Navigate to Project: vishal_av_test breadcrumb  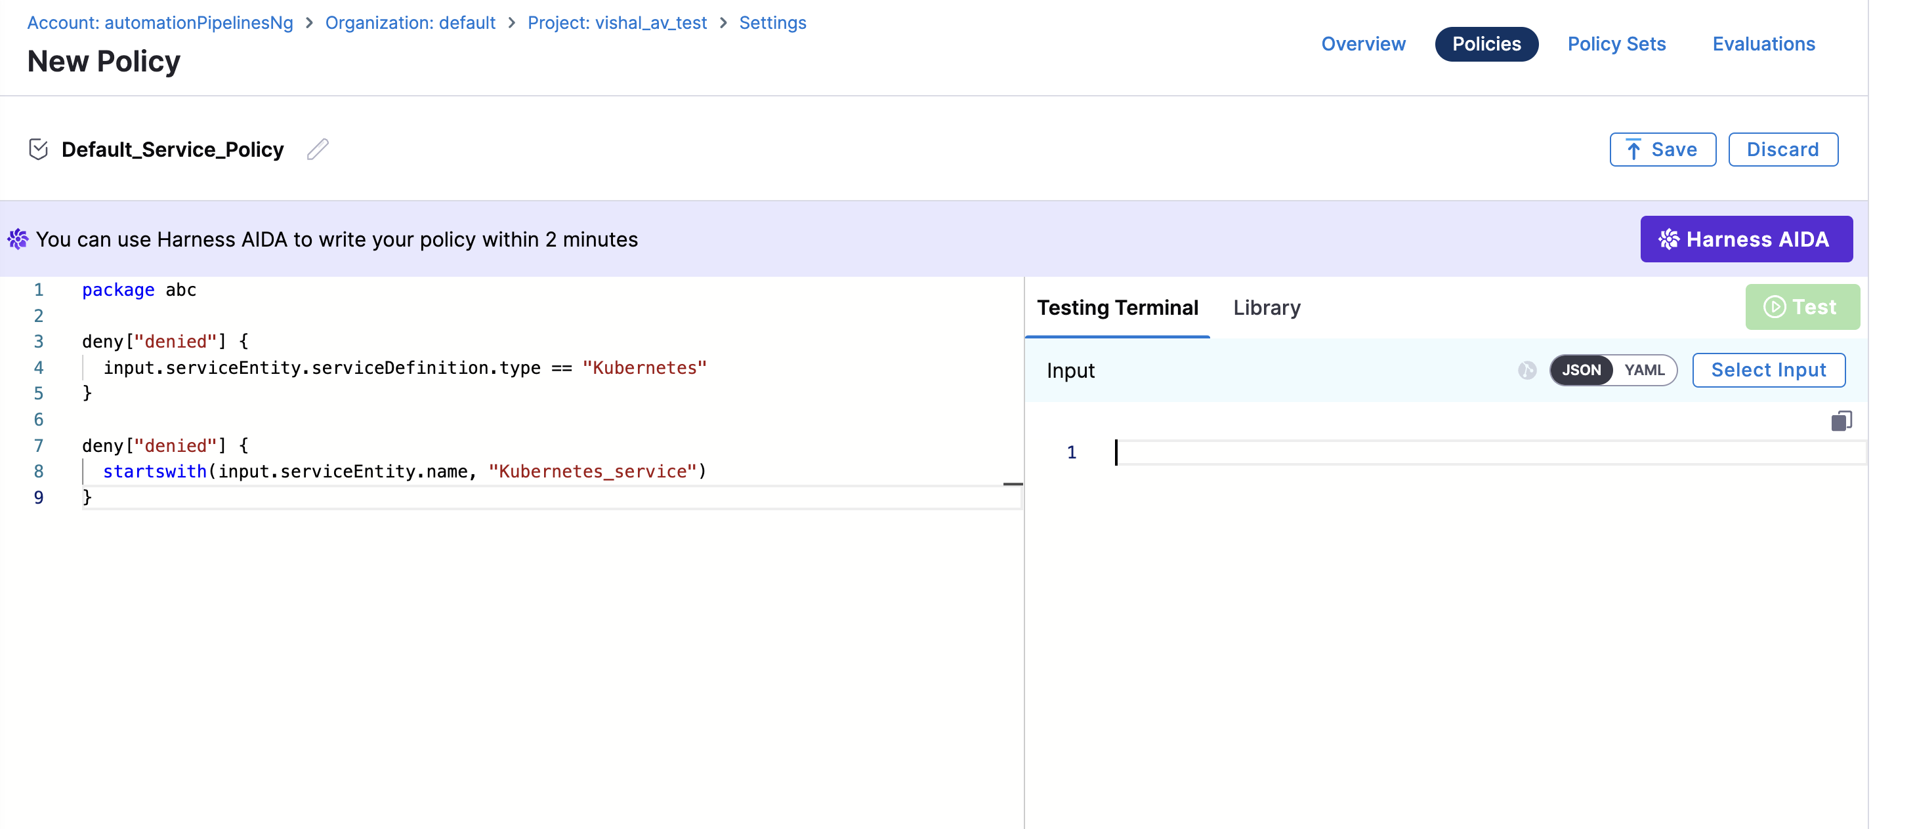coord(616,23)
